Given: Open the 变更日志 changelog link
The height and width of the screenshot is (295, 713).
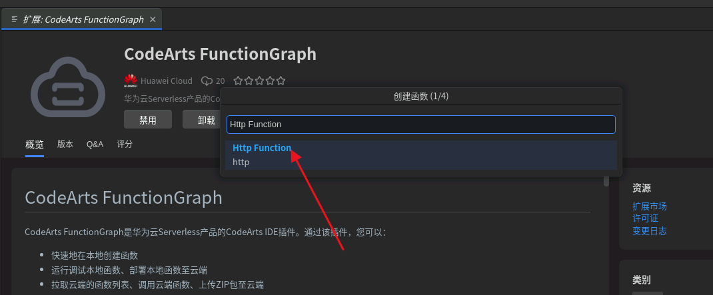Looking at the screenshot, I should pos(650,231).
